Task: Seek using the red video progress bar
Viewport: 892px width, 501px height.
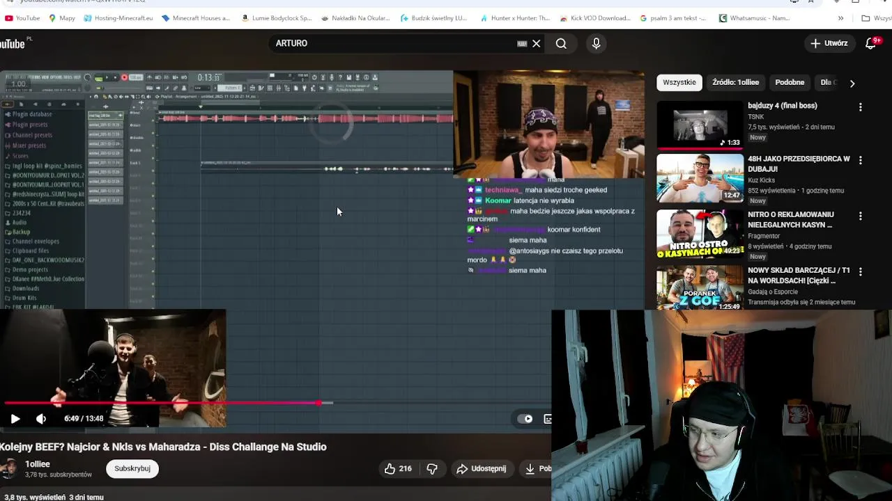Action: [x=162, y=403]
